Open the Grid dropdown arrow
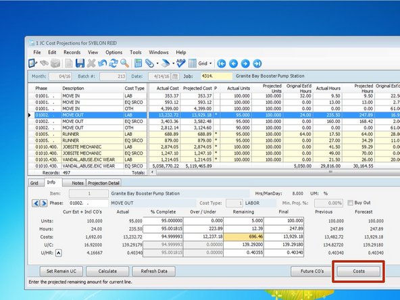 210,64
